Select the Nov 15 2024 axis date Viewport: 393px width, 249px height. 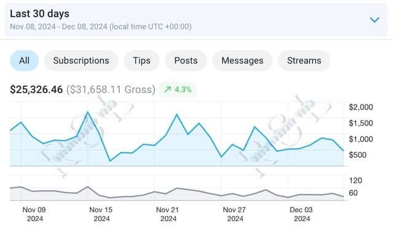coord(101,214)
